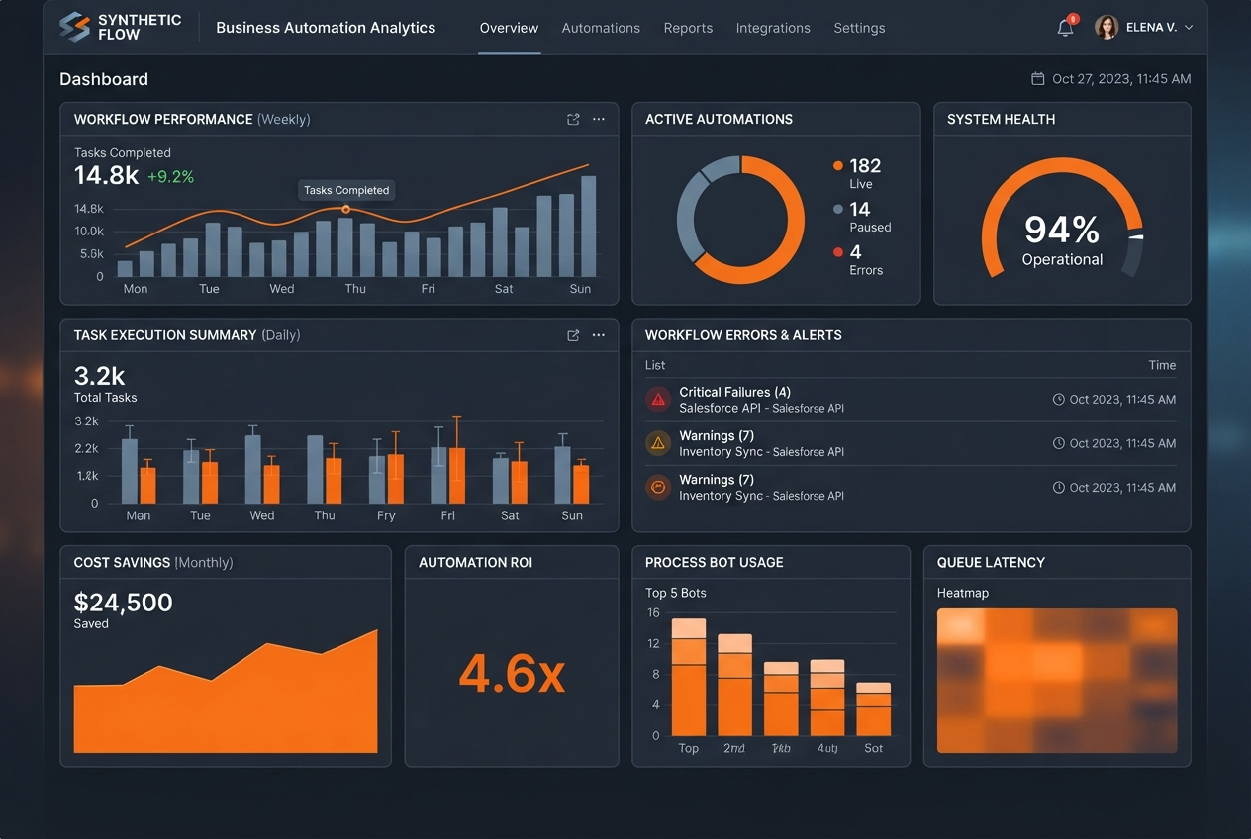Click the Cost Savings area chart
The height and width of the screenshot is (839, 1251).
pos(226,692)
